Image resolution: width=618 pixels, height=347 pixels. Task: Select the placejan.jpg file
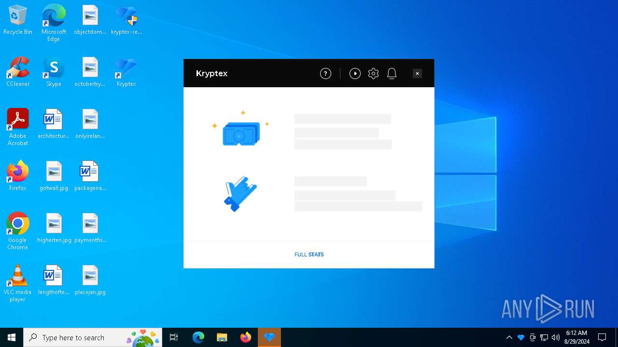pyautogui.click(x=90, y=280)
